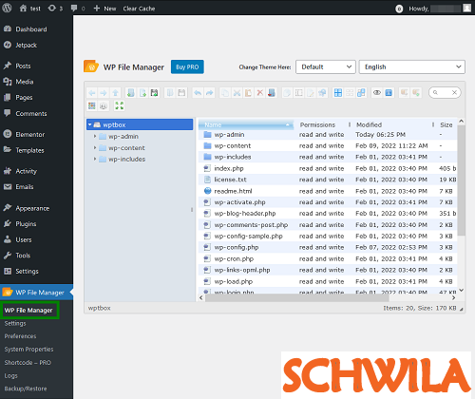The height and width of the screenshot is (399, 475).
Task: Select the wp-content folder in file list
Action: [328, 145]
